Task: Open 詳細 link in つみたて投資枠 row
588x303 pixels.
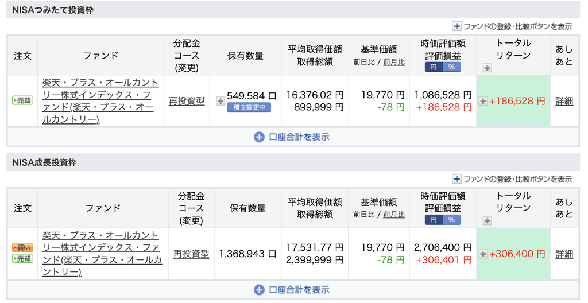Action: tap(564, 101)
